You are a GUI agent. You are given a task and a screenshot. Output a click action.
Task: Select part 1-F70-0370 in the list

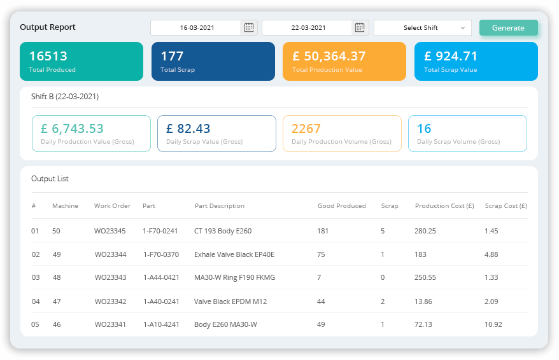160,254
